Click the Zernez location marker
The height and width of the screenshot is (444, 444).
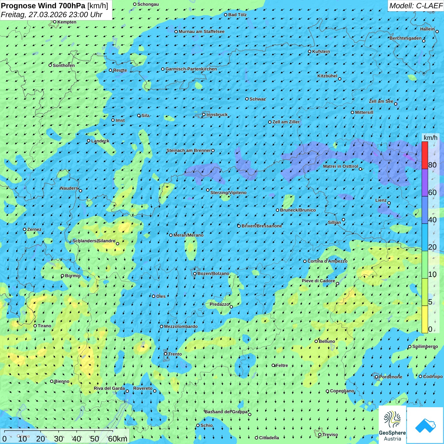pyautogui.click(x=24, y=229)
